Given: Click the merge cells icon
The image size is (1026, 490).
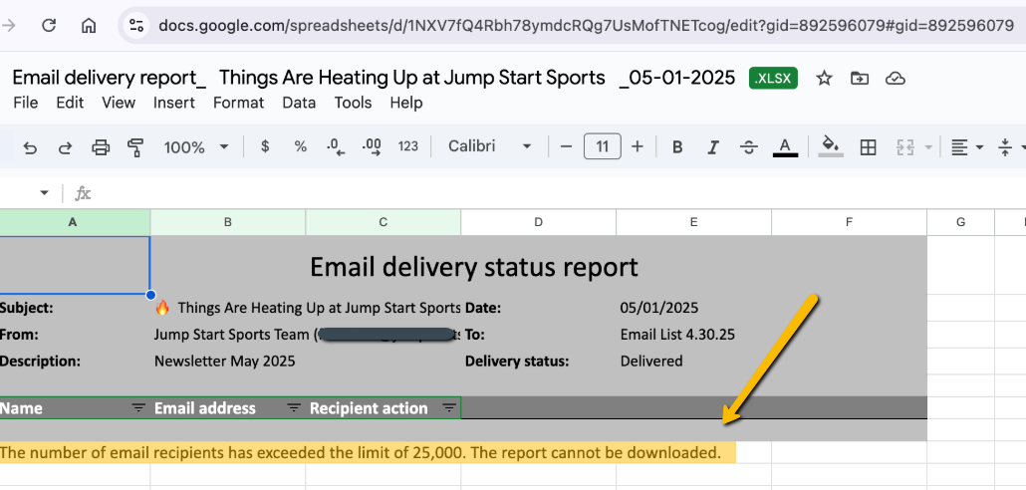Looking at the screenshot, I should pyautogui.click(x=904, y=147).
